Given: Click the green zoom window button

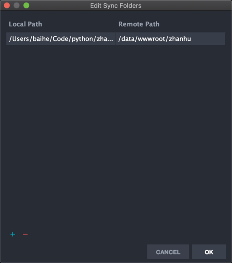Looking at the screenshot, I should [x=26, y=5].
